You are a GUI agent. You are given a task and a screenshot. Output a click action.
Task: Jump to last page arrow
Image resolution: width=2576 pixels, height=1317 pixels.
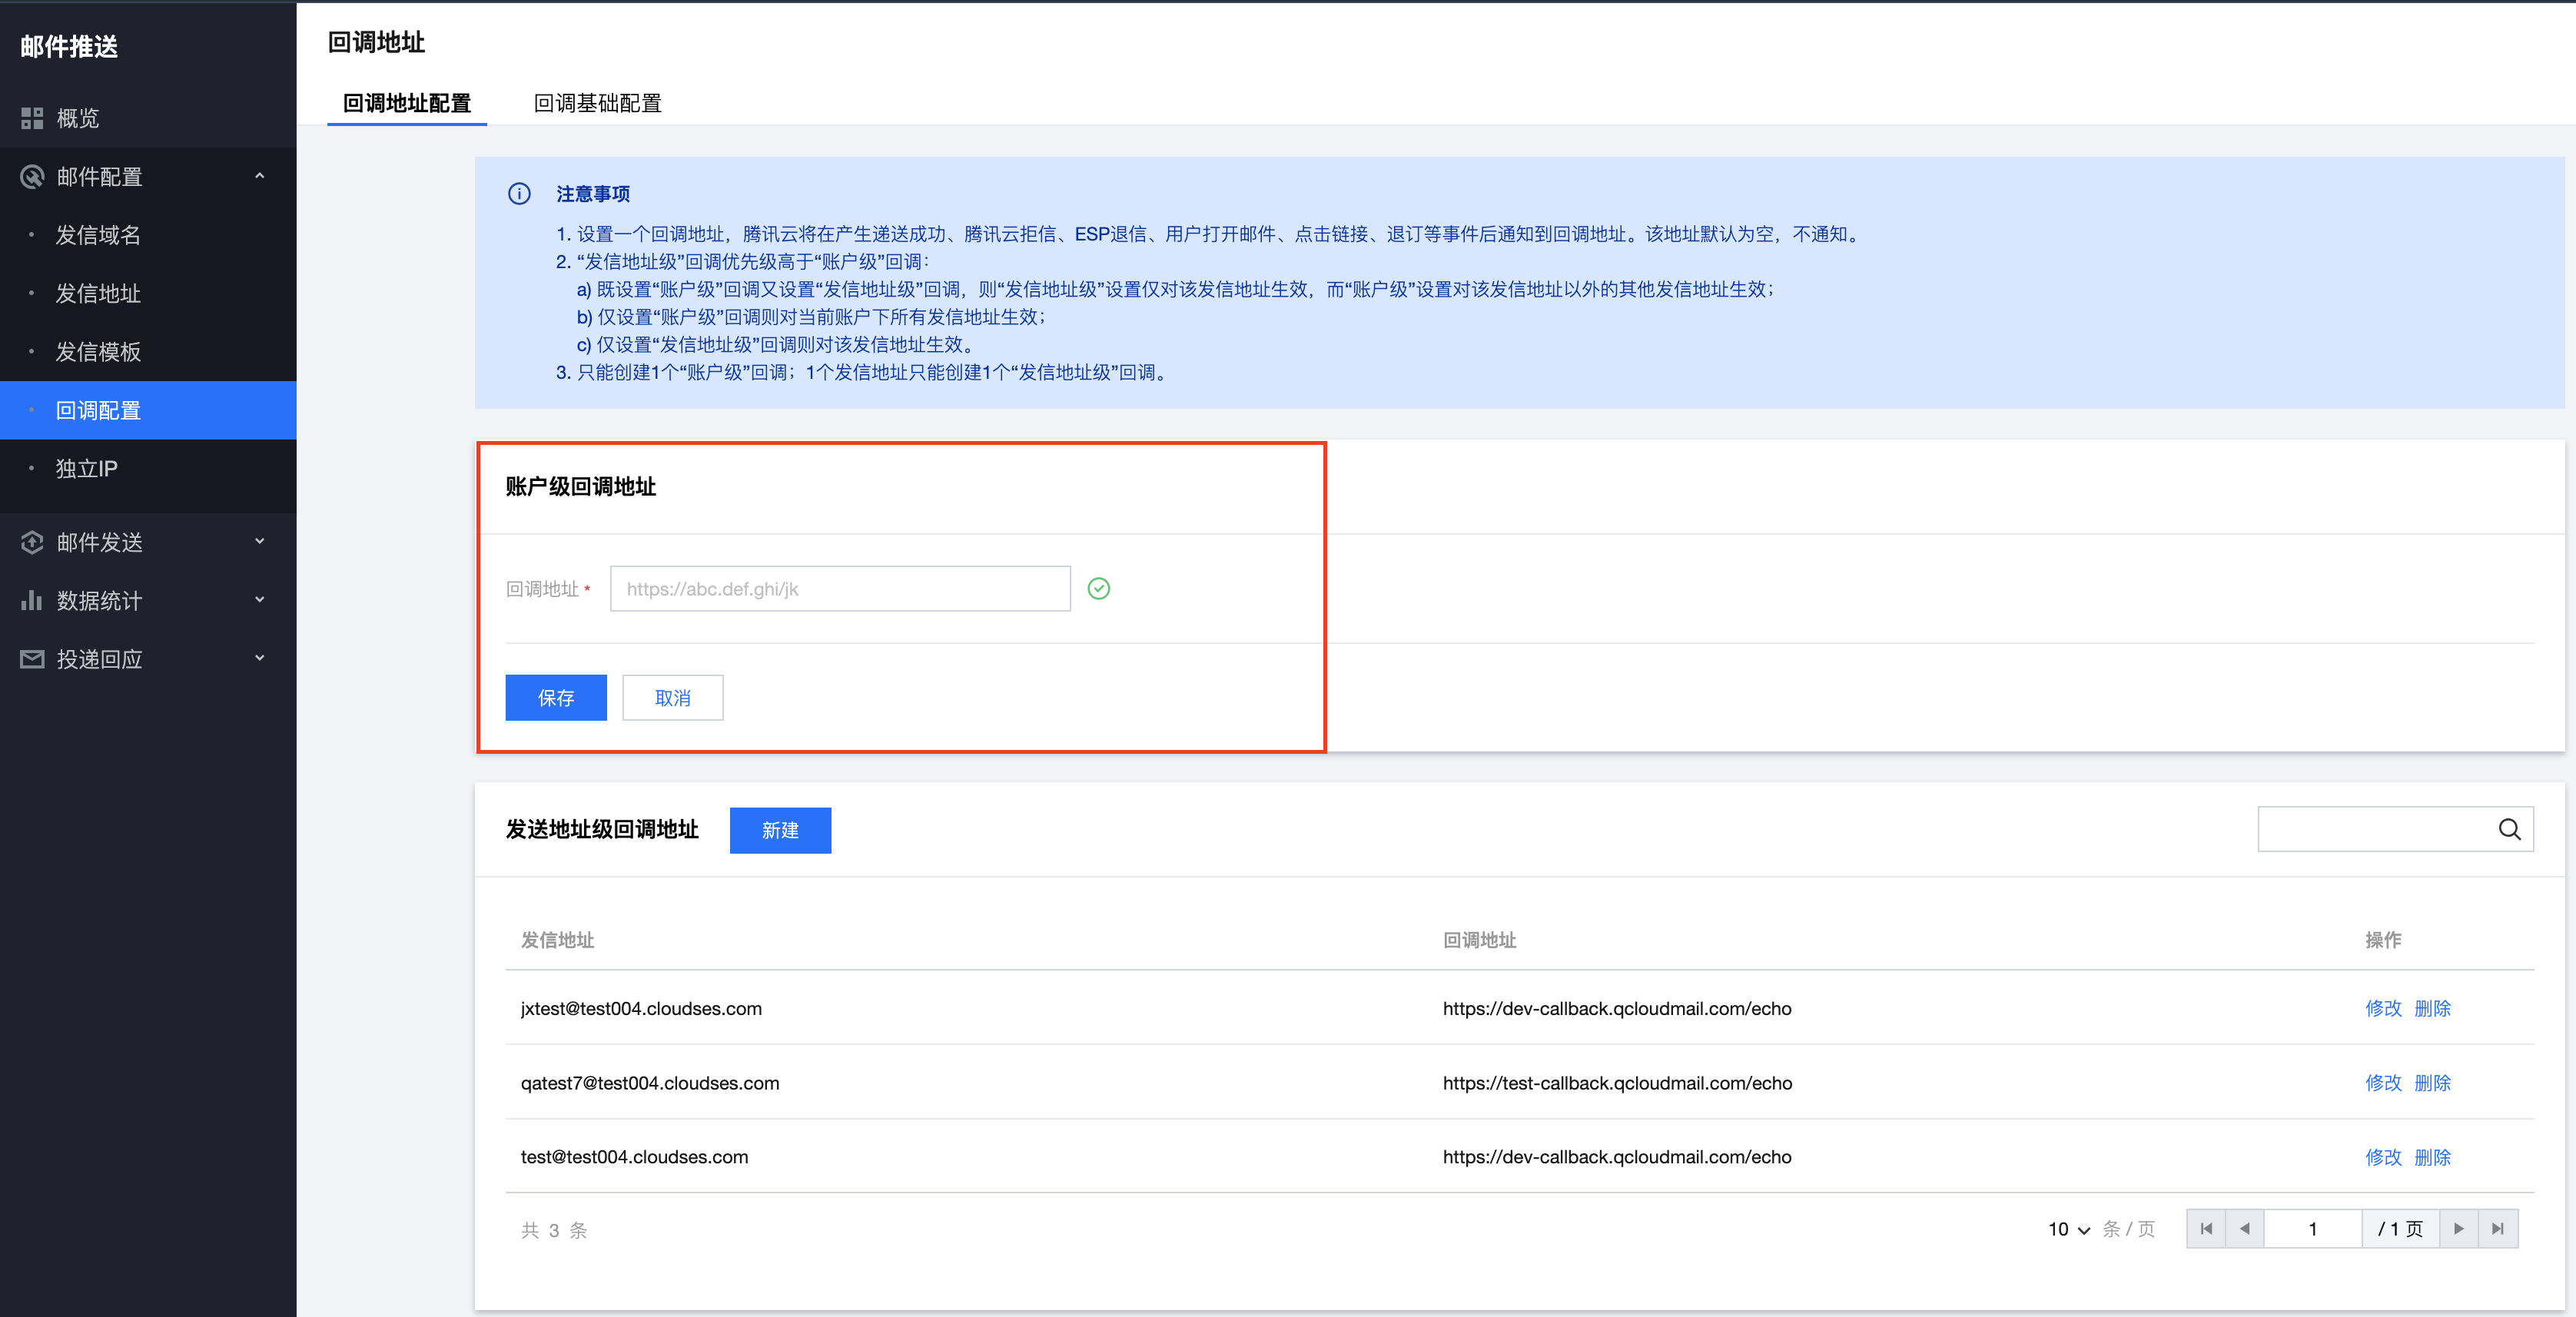(2498, 1229)
